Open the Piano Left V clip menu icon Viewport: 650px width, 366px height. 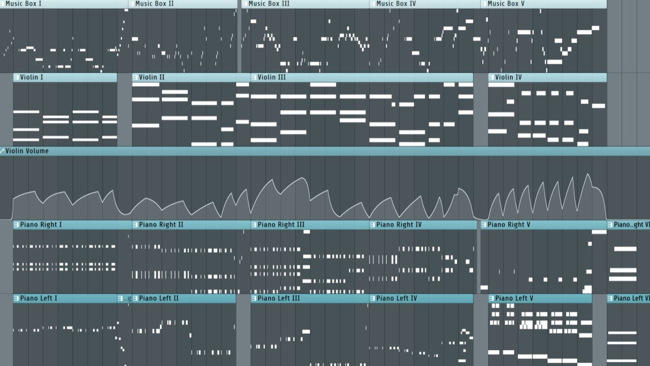click(491, 298)
